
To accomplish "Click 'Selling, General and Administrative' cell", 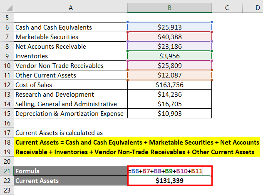I will pos(71,104).
